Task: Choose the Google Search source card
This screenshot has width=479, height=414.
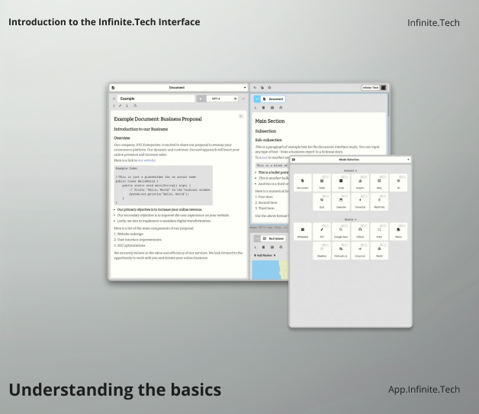Action: pos(341,231)
